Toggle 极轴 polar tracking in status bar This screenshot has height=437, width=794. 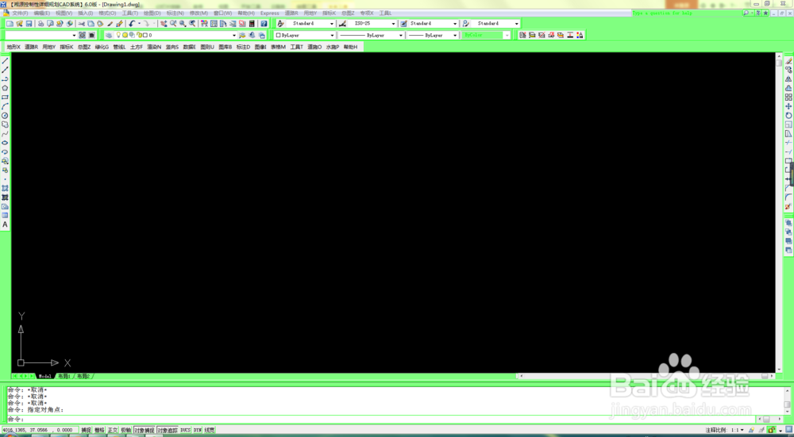tap(125, 430)
